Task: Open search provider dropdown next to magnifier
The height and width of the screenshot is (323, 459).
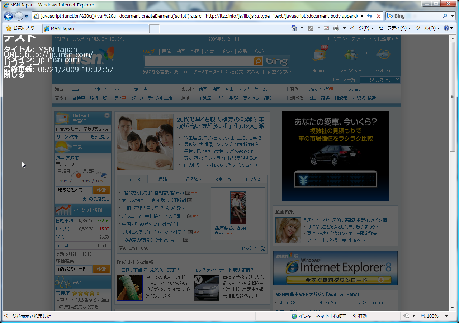Action: pos(452,16)
